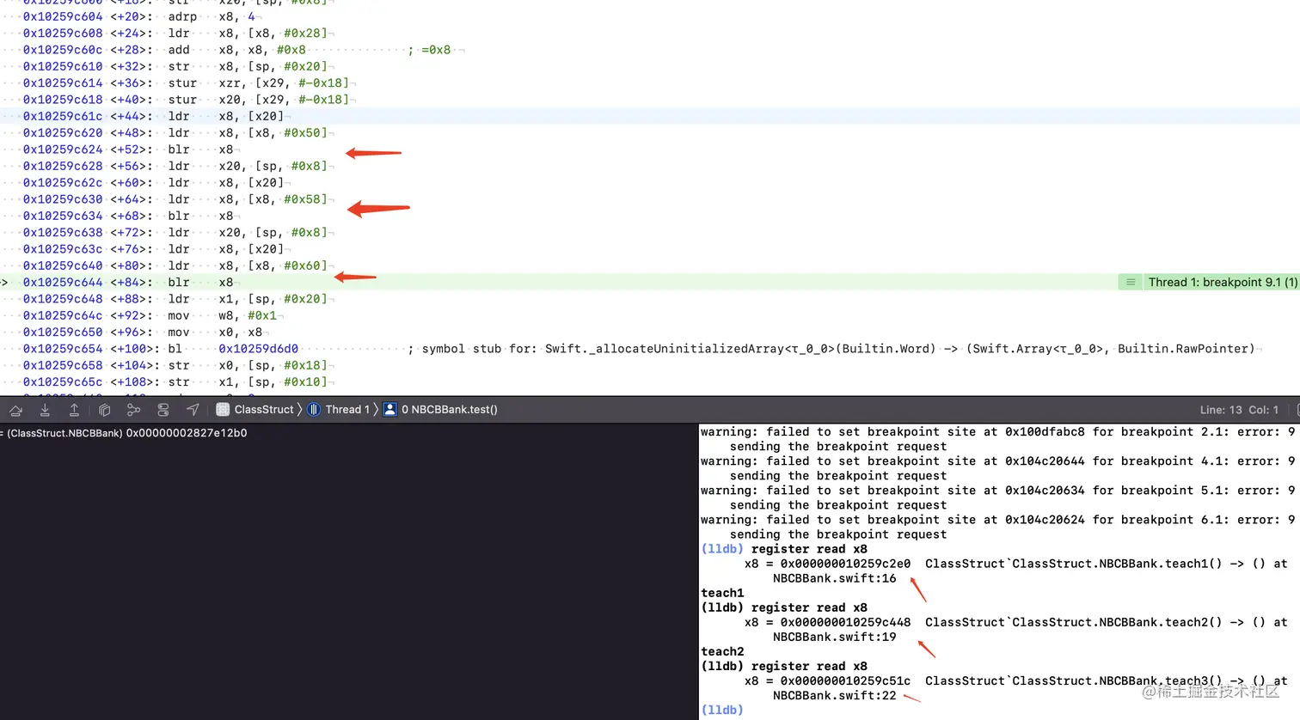The height and width of the screenshot is (720, 1300).
Task: Click console warning for breakpoint 4.1
Action: tap(998, 468)
